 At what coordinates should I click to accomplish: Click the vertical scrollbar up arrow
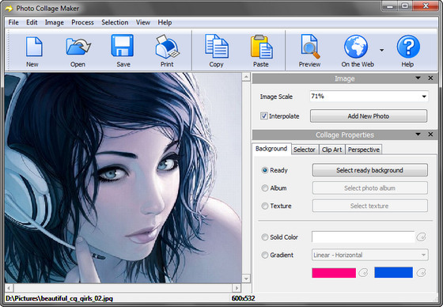tap(246, 77)
